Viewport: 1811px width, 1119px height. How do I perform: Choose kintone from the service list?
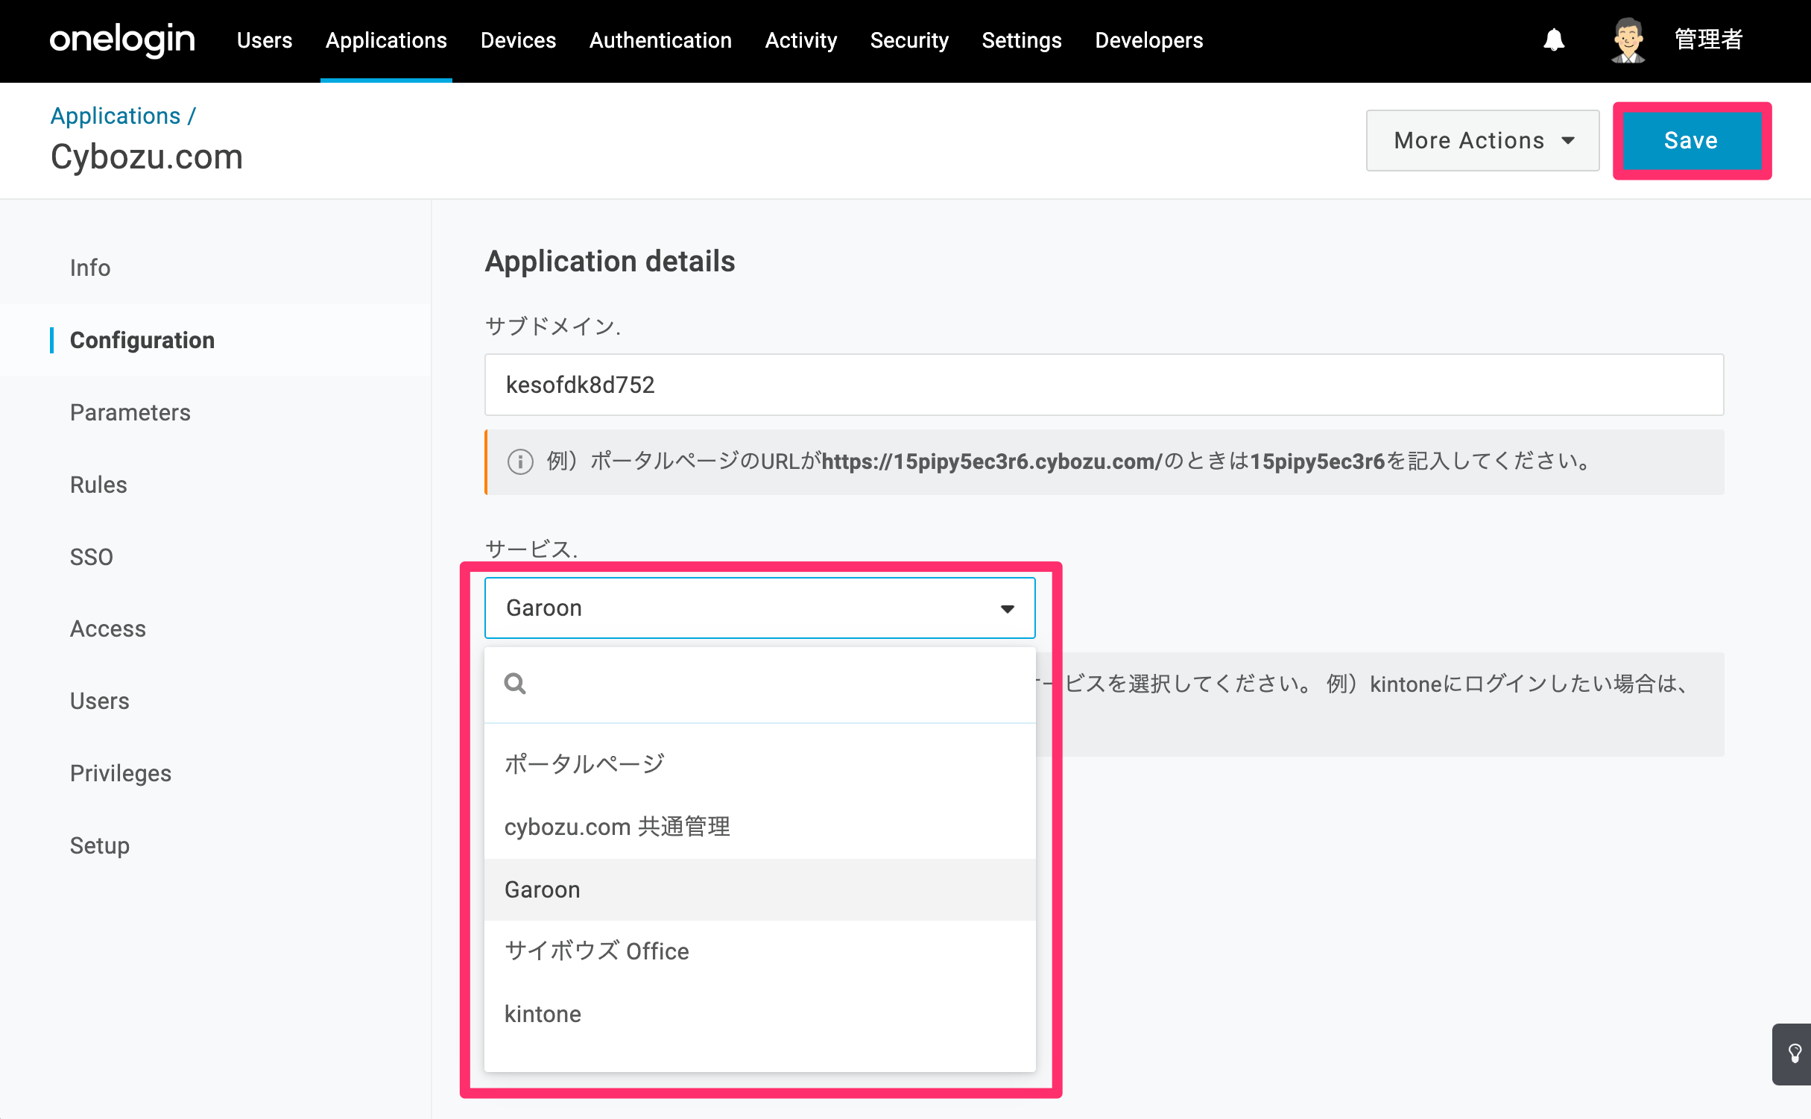[x=759, y=1014]
